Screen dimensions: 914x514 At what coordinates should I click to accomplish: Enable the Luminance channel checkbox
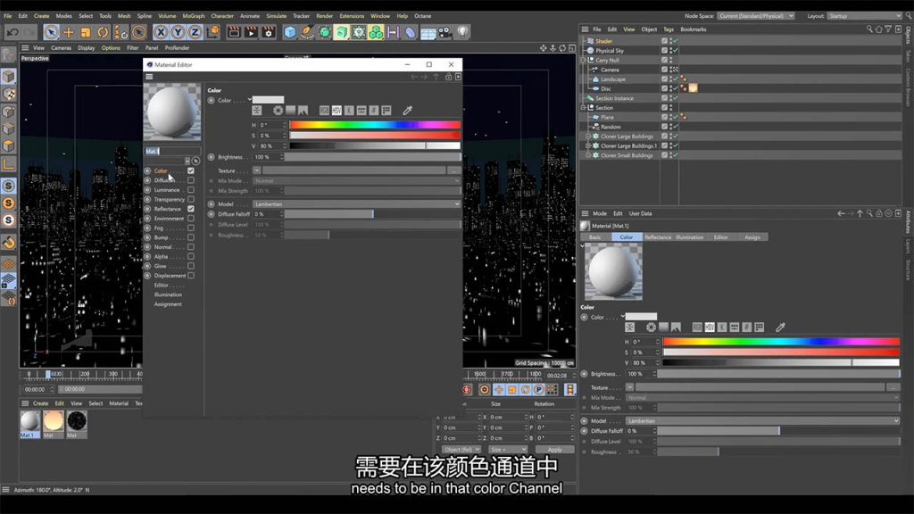coord(191,190)
